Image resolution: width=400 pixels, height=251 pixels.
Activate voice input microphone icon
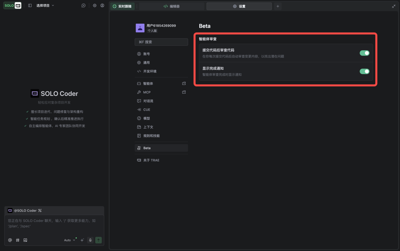pyautogui.click(x=90, y=240)
